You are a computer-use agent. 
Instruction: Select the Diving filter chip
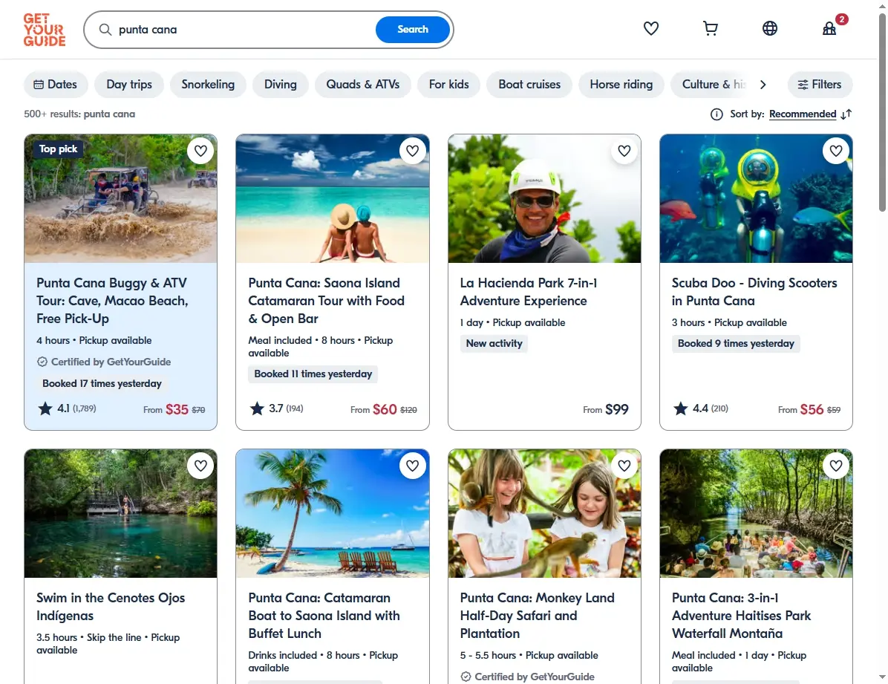(x=281, y=85)
